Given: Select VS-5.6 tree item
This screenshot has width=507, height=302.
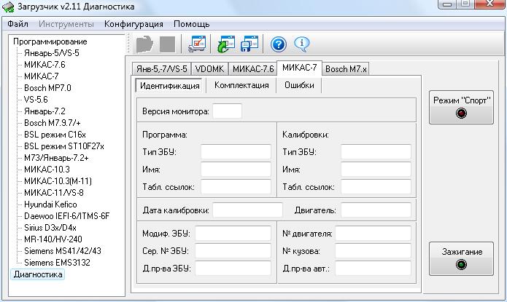Looking at the screenshot, I should (x=36, y=100).
